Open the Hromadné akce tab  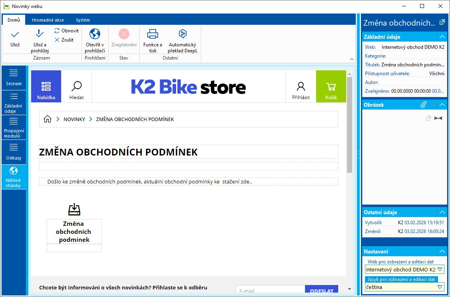pyautogui.click(x=48, y=20)
